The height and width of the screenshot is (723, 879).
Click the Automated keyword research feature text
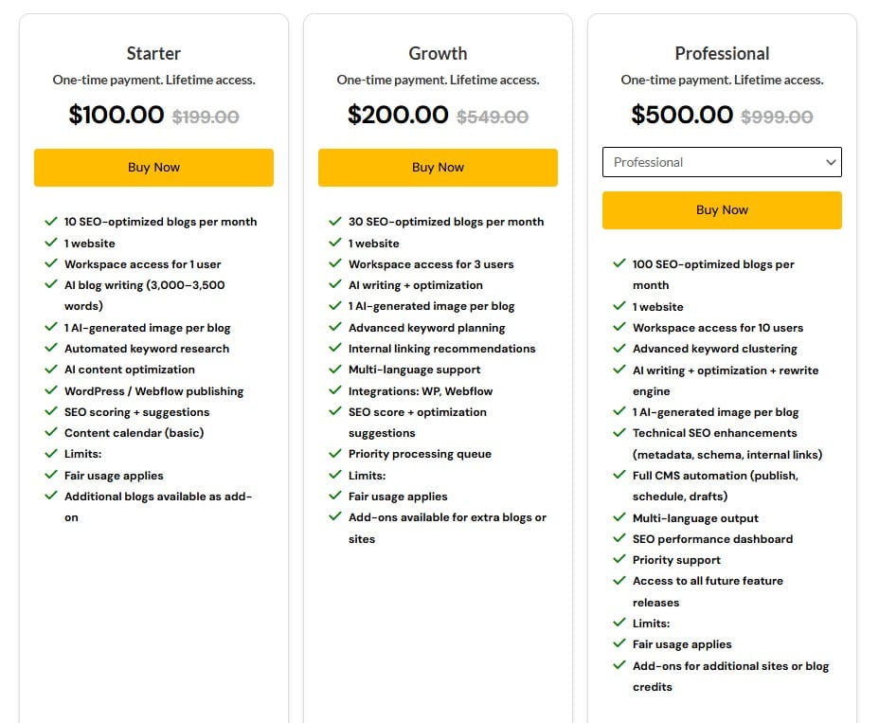coord(147,349)
